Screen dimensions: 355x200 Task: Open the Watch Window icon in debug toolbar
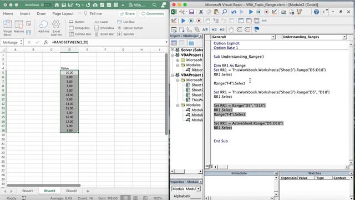click(256, 21)
